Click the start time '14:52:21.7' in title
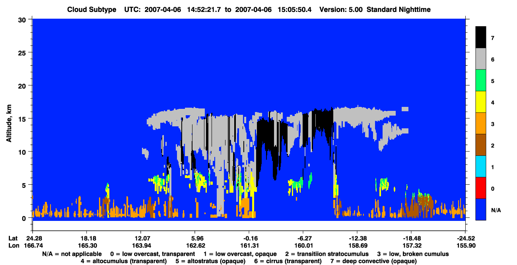This screenshot has width=517, height=265. (204, 10)
